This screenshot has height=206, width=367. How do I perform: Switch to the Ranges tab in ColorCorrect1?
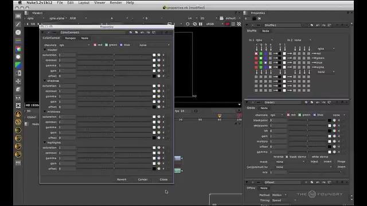(70, 38)
